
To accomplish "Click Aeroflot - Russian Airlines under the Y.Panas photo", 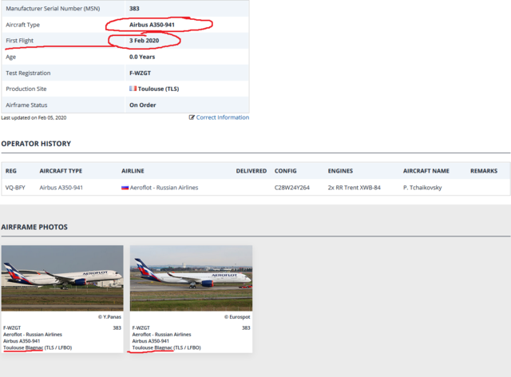I will pos(33,335).
